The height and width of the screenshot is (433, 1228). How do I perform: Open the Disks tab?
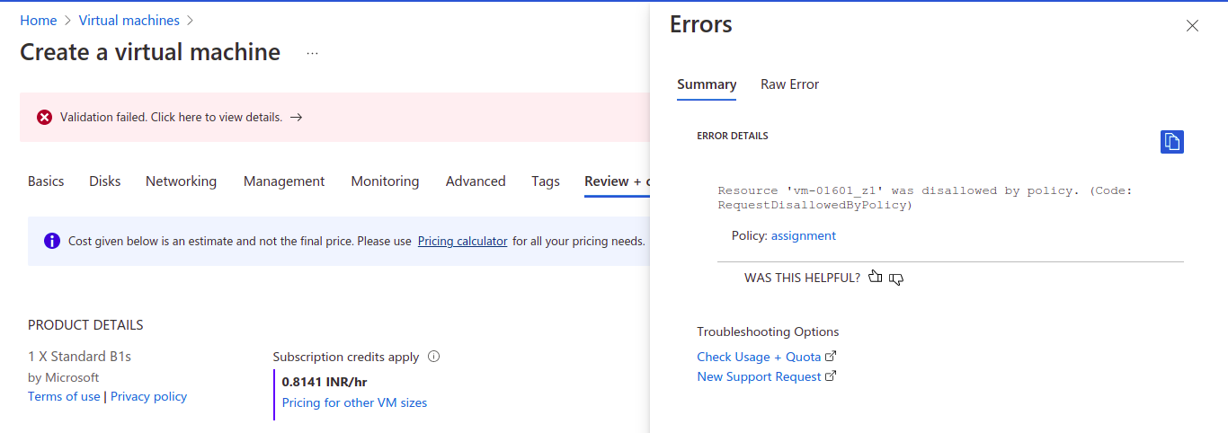tap(105, 181)
